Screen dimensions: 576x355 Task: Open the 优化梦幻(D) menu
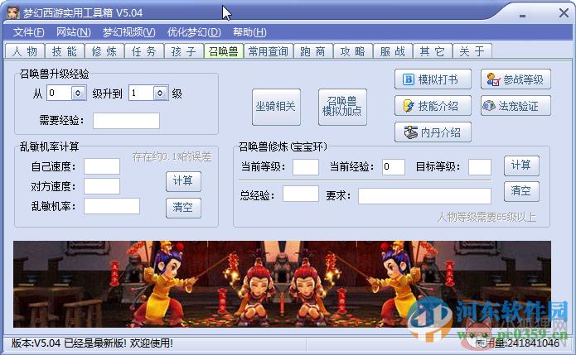(194, 32)
